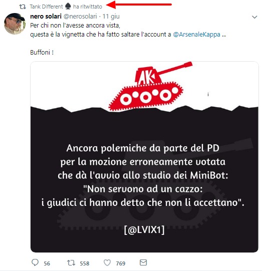Image resolution: width=262 pixels, height=271 pixels.
Task: Open the Tank Different profile link
Action: 46,7
